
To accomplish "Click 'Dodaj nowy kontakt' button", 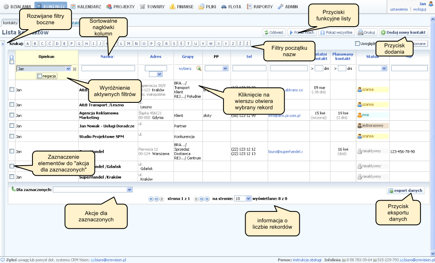I will [x=403, y=32].
